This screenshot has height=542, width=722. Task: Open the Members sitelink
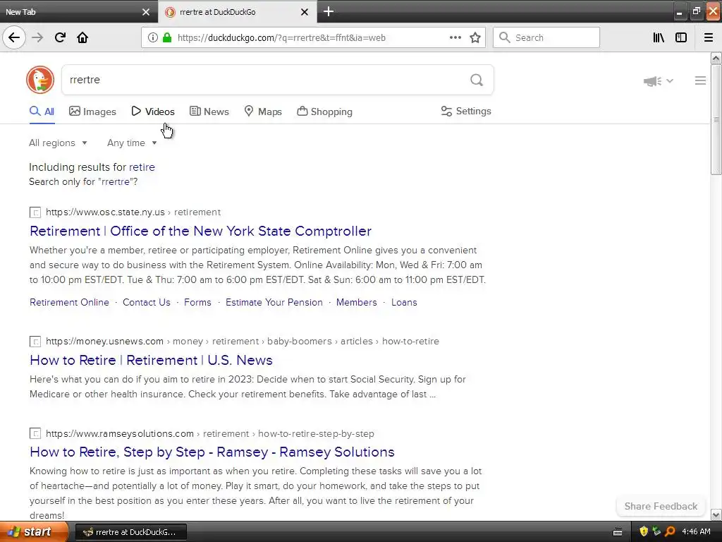pos(356,302)
